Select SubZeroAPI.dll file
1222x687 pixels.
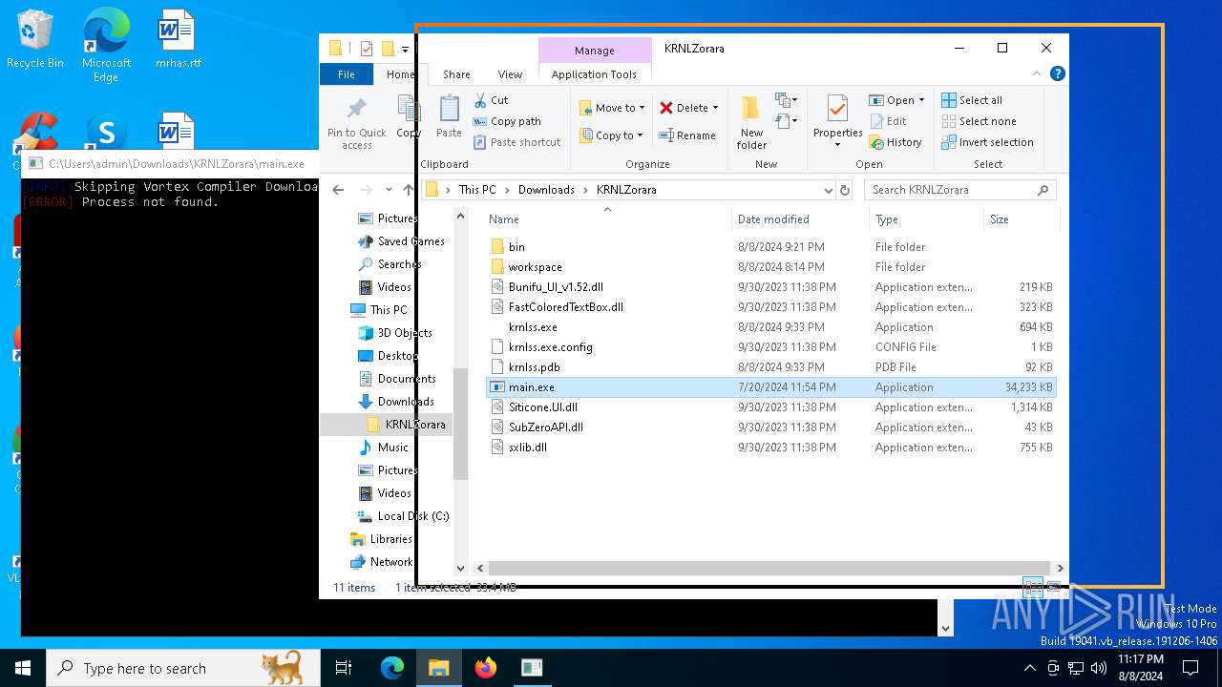770,427
